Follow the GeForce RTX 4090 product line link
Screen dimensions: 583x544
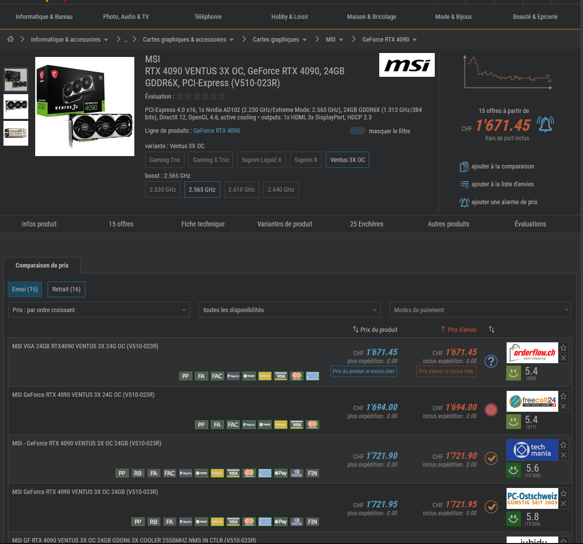[x=216, y=131]
